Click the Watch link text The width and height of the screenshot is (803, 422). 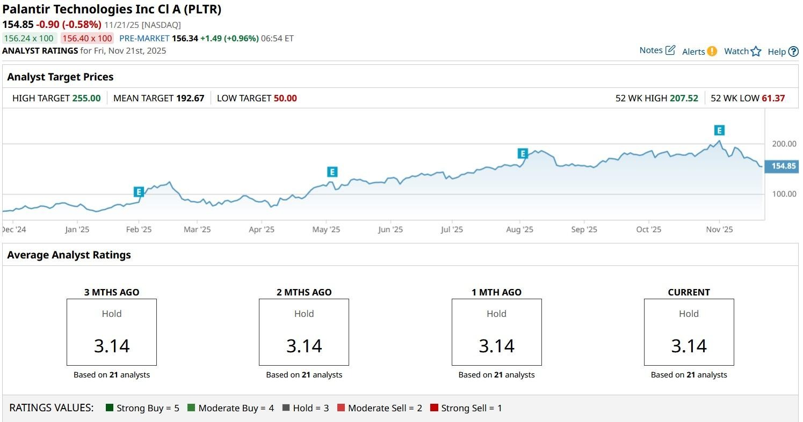click(736, 51)
